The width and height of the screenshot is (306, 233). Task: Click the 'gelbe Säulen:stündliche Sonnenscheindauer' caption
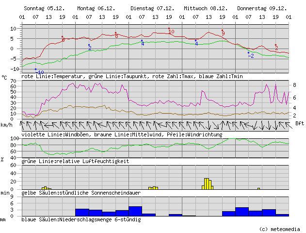(x=81, y=193)
